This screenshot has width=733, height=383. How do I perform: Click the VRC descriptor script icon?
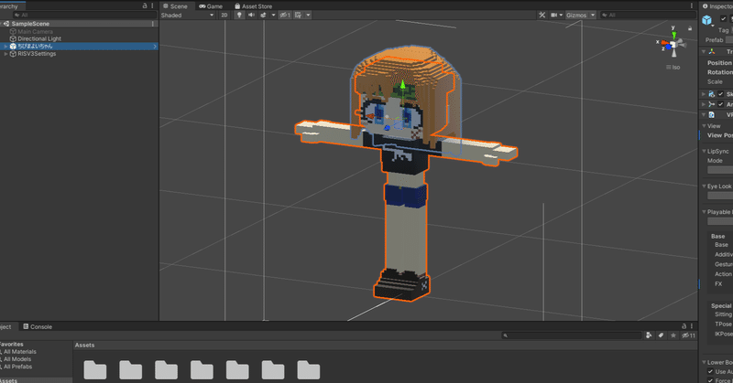click(x=712, y=115)
